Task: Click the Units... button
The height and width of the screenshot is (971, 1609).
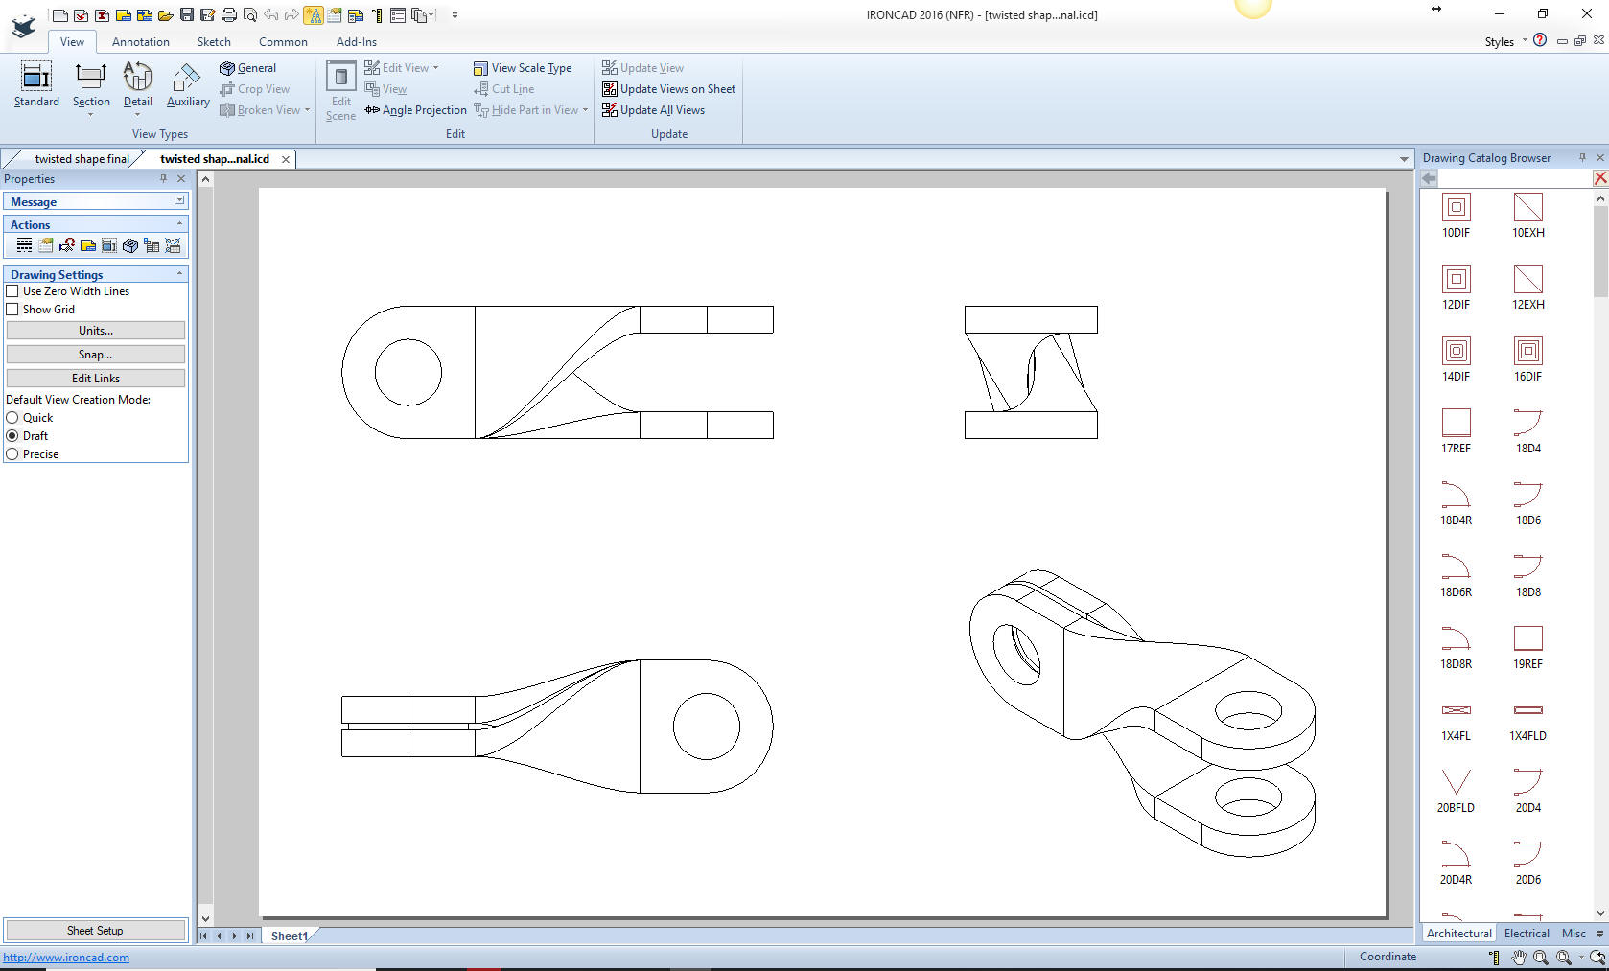Action: tap(96, 331)
